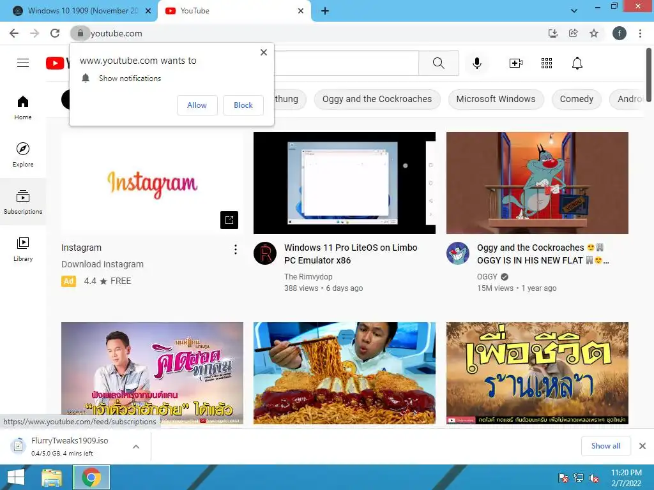Close the YouTube tab
This screenshot has height=490, width=654.
(301, 11)
